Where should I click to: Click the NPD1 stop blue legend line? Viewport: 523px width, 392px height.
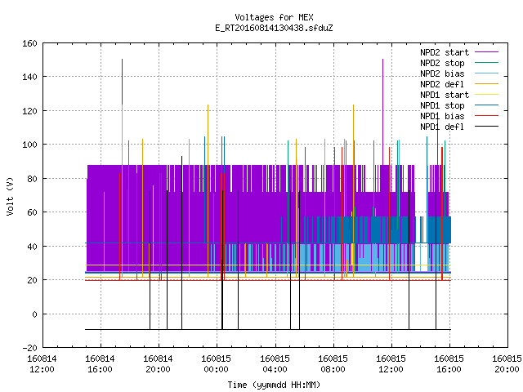click(x=486, y=105)
